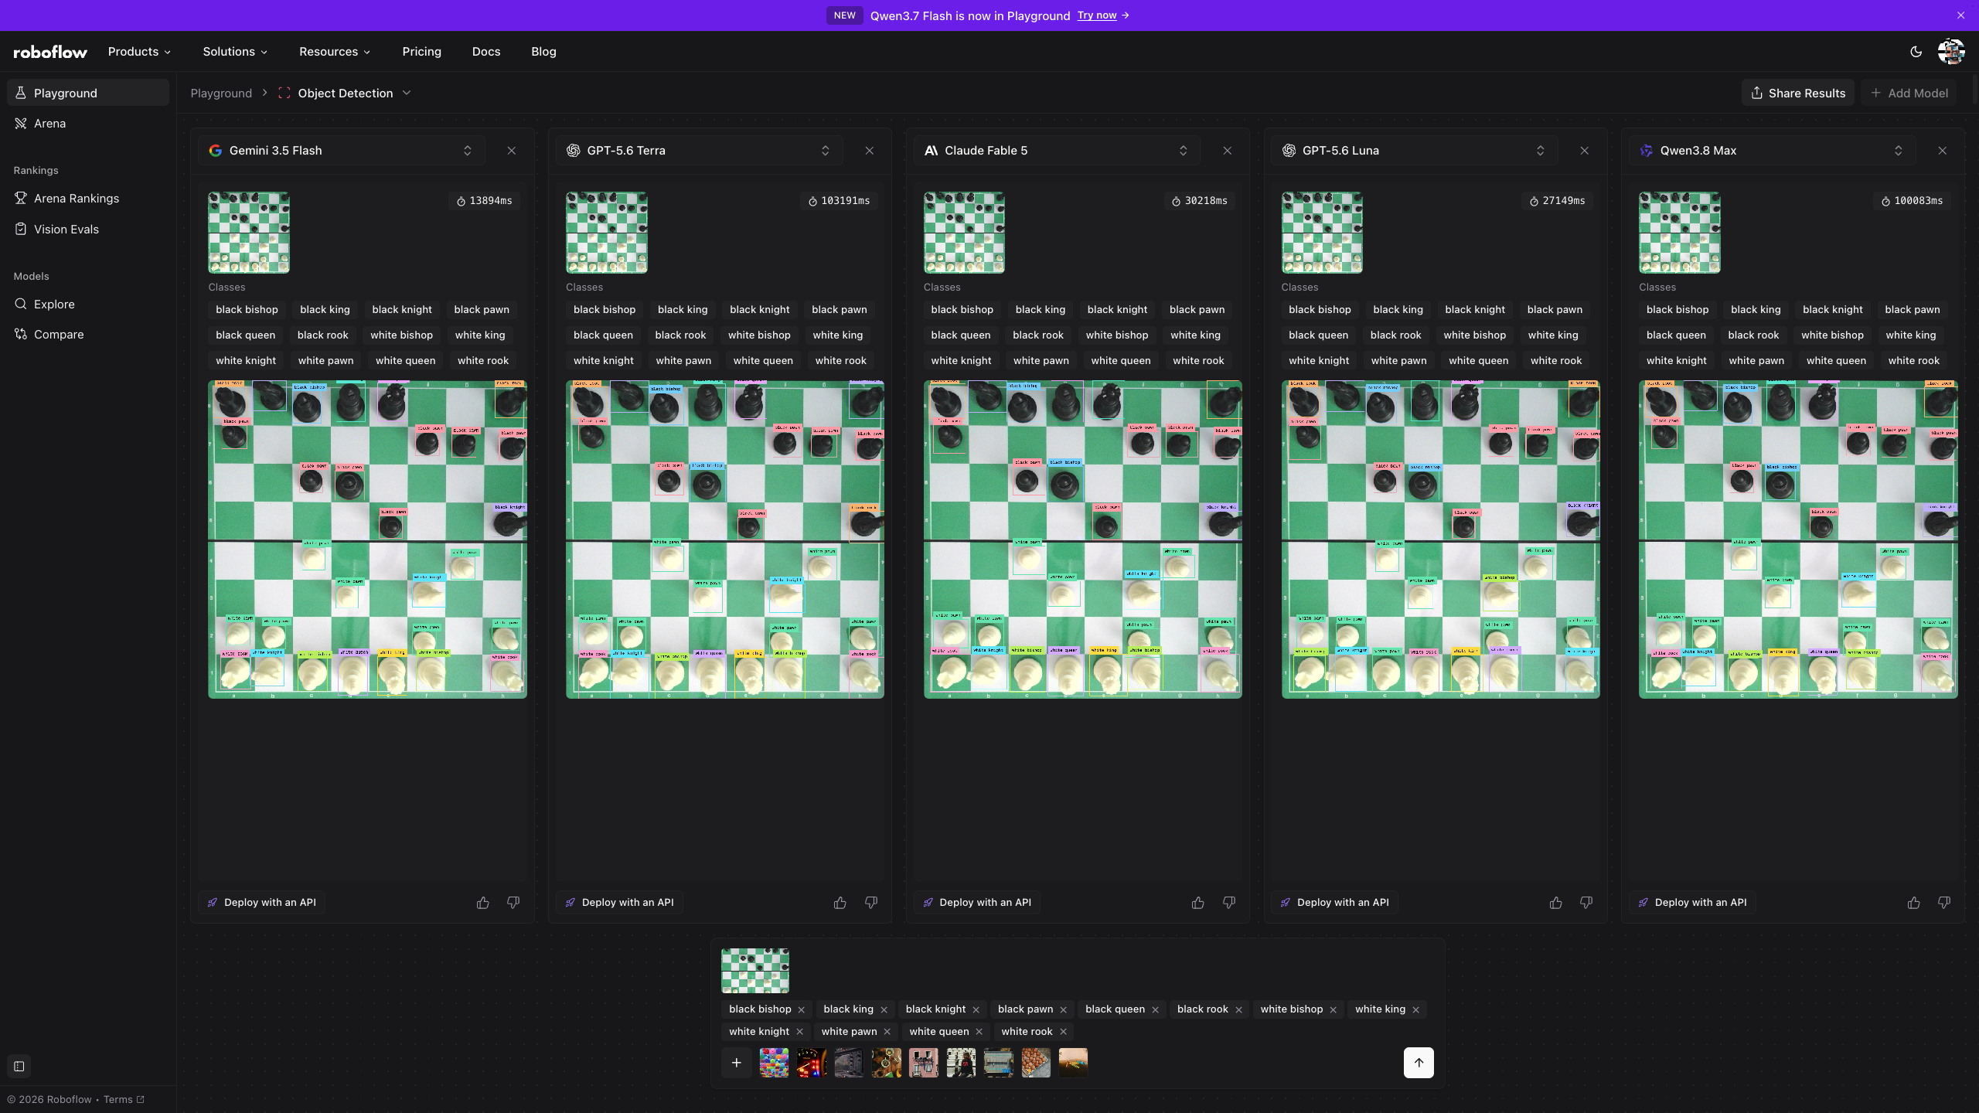Open the Gemini 3.5 Flash model selector

pyautogui.click(x=342, y=151)
